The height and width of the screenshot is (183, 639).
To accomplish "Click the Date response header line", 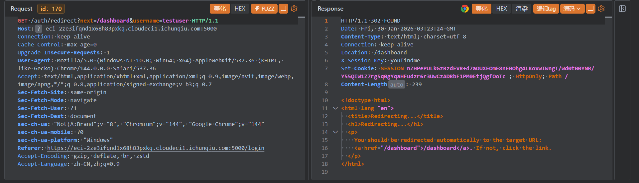I will pyautogui.click(x=399, y=29).
